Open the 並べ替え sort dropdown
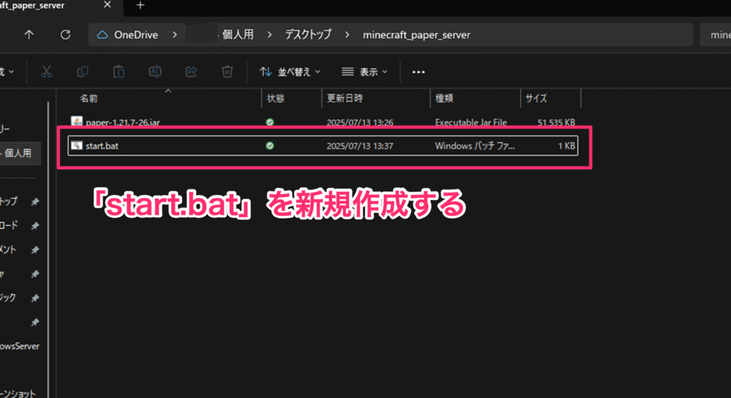The height and width of the screenshot is (398, 731). point(290,72)
